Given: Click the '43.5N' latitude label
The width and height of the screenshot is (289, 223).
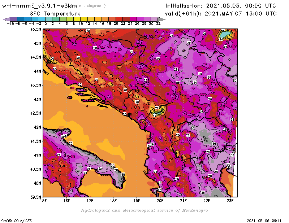Looking at the screenshot, I should 35,85.
